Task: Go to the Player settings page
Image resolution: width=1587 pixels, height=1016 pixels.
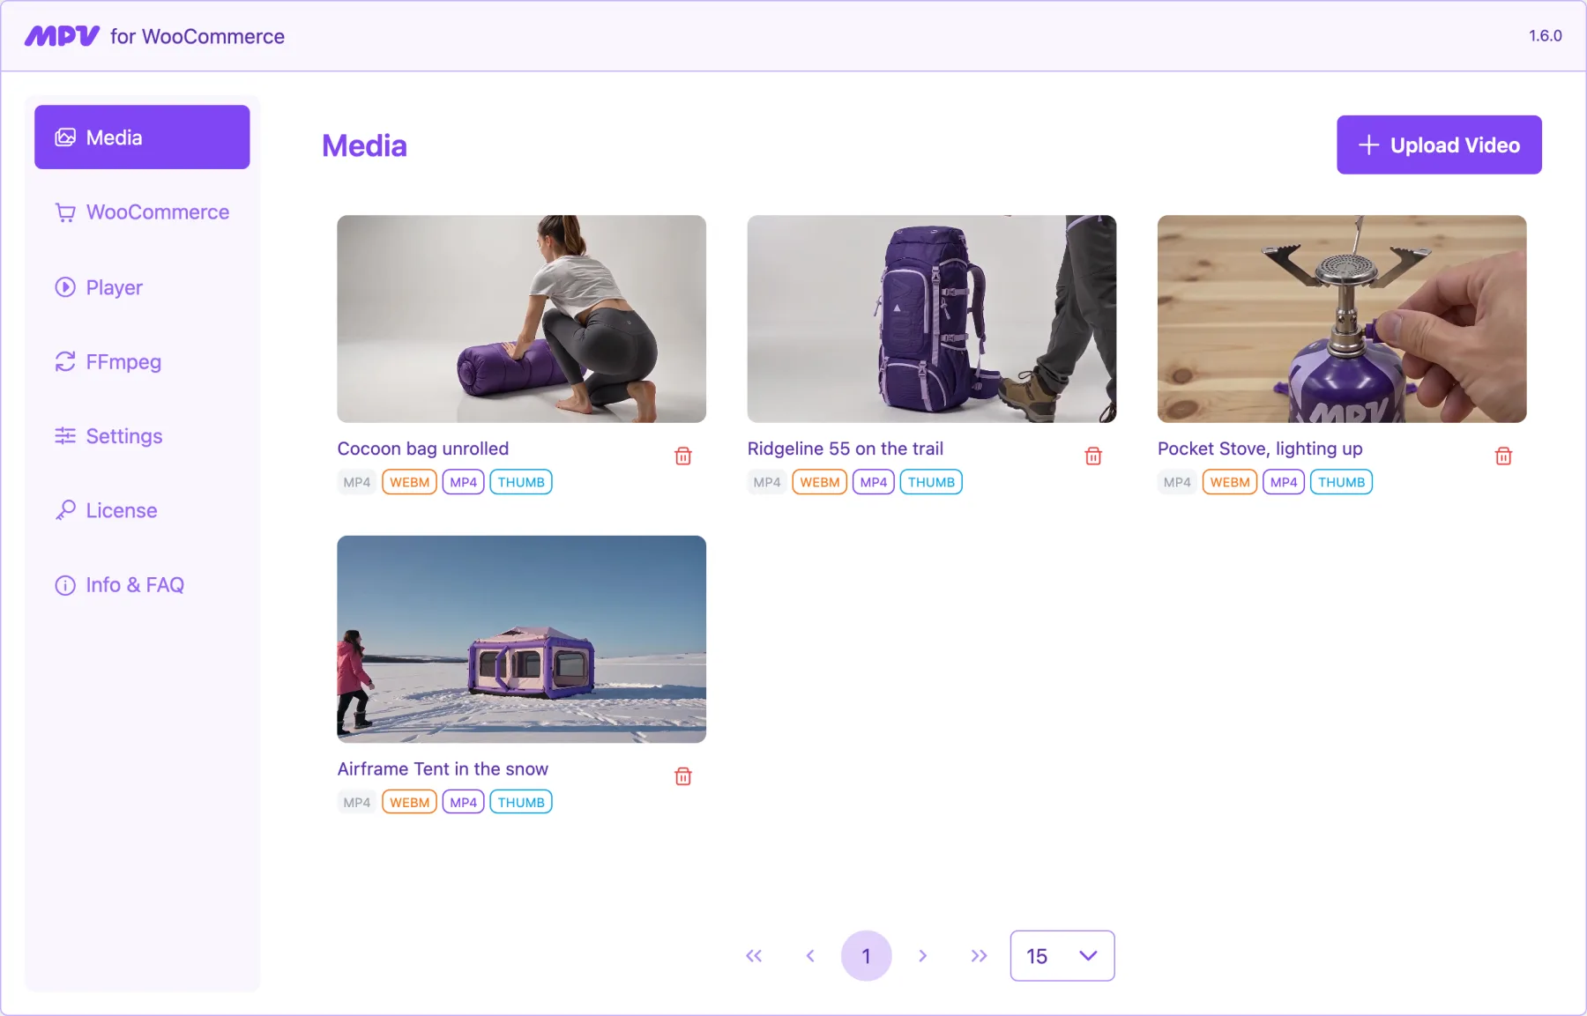Action: (142, 287)
